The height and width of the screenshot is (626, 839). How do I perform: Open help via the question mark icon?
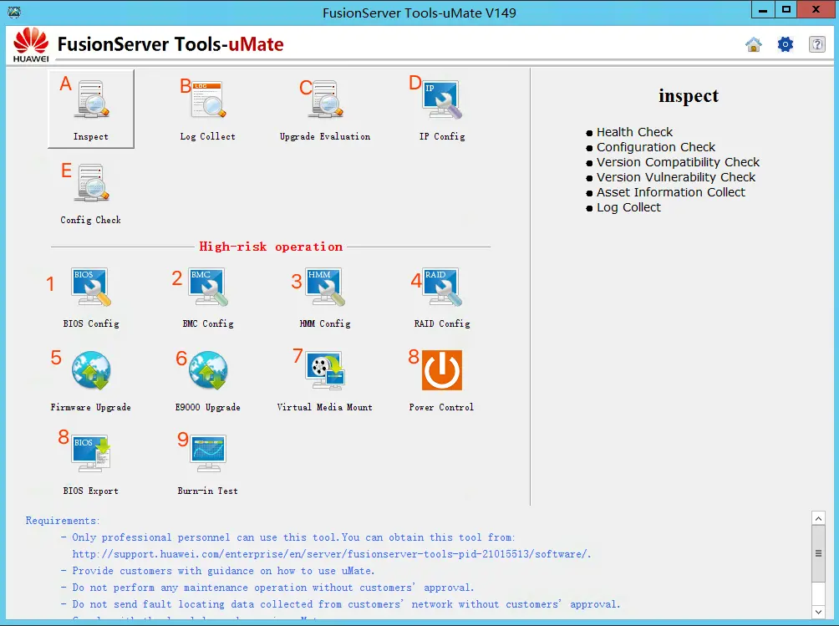point(817,44)
